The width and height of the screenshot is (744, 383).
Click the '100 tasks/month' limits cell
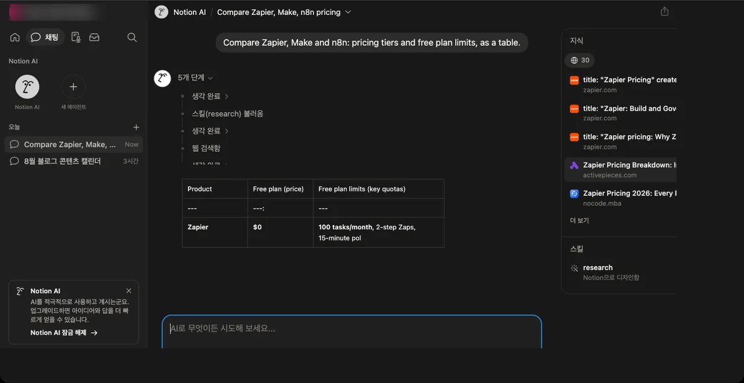click(x=378, y=232)
